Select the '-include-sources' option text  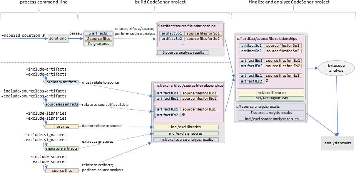pos(49,157)
